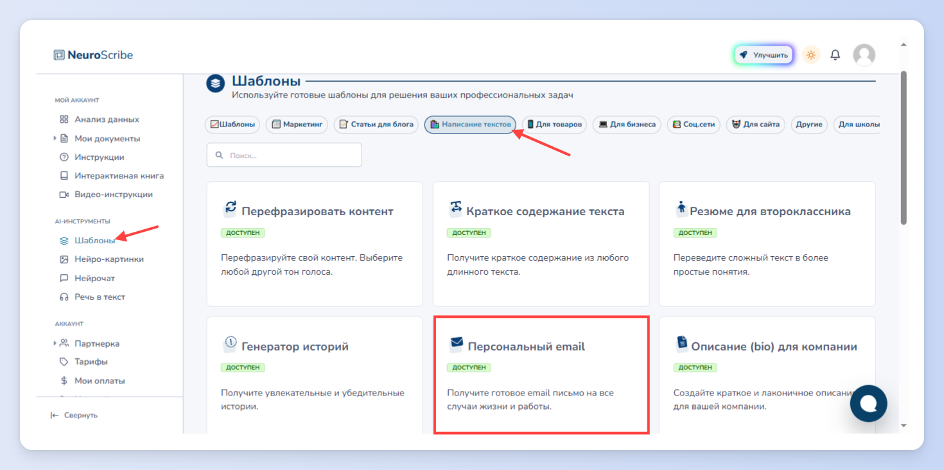
Task: Click the Описание (bio) для компании icon
Action: tap(681, 344)
